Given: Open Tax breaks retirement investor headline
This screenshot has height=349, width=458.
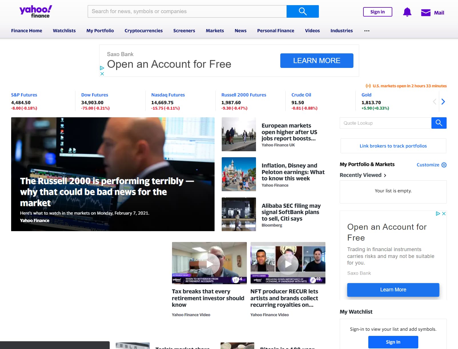Looking at the screenshot, I should (x=208, y=298).
